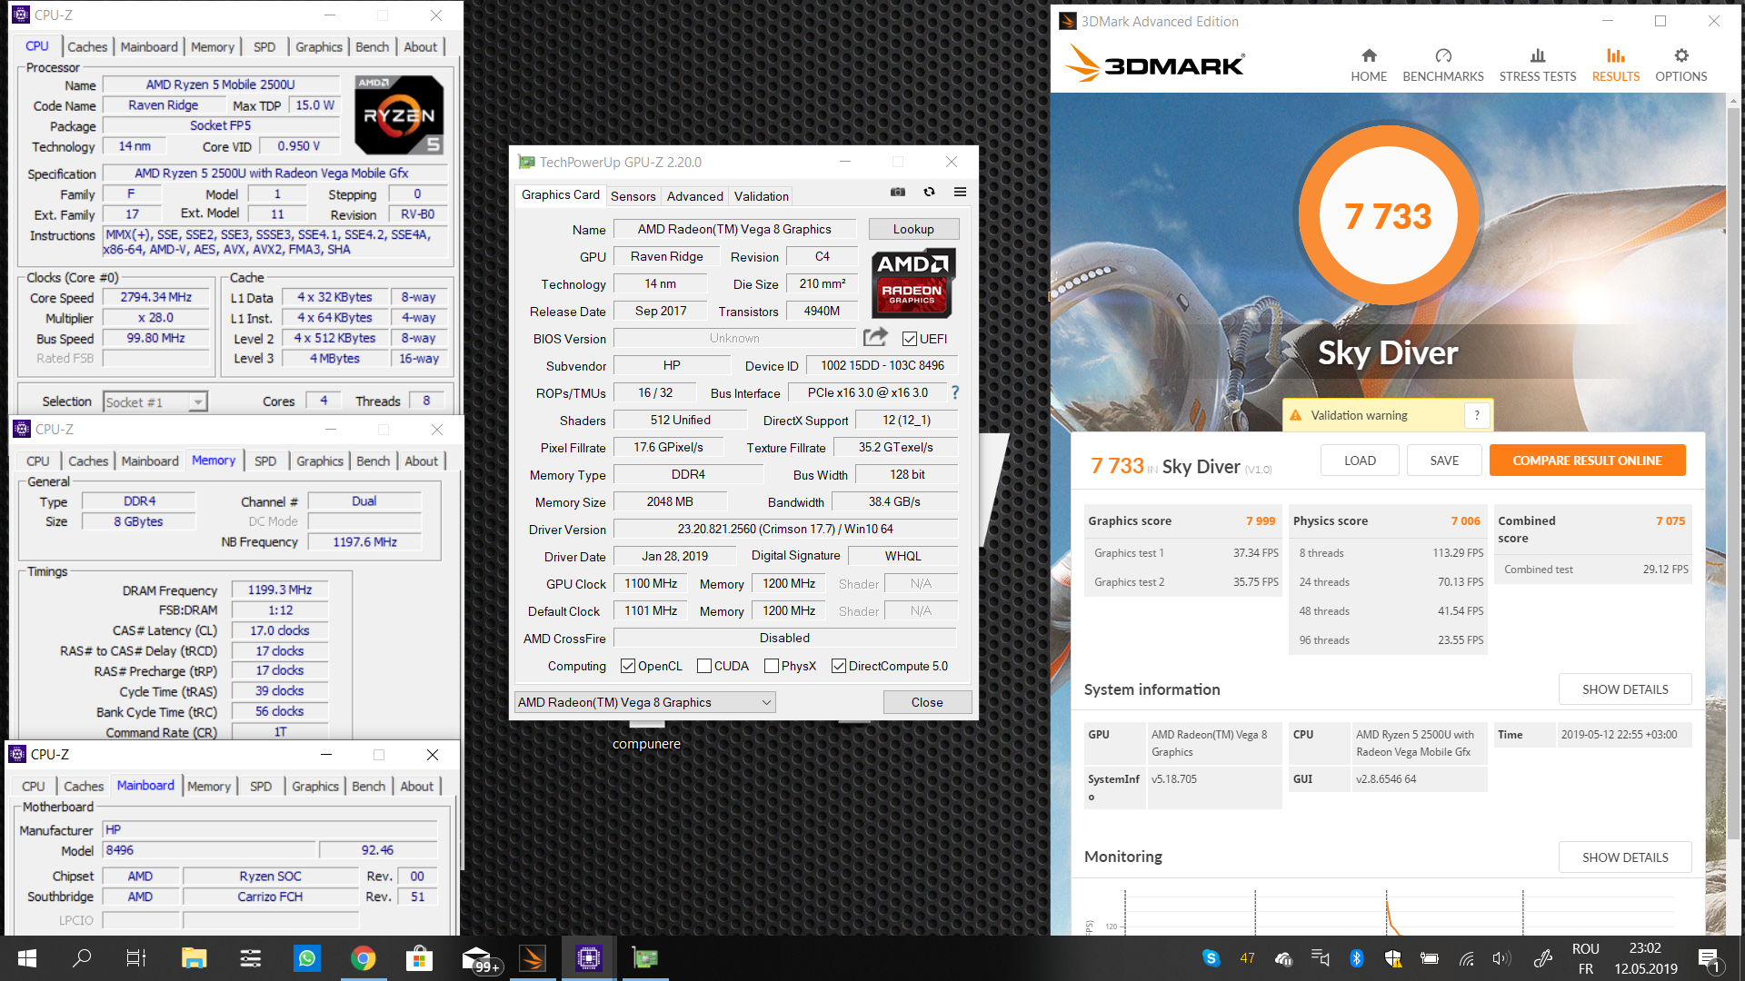This screenshot has width=1745, height=981.
Task: Toggle the DirectCompute 5.0 checkbox
Action: (839, 666)
